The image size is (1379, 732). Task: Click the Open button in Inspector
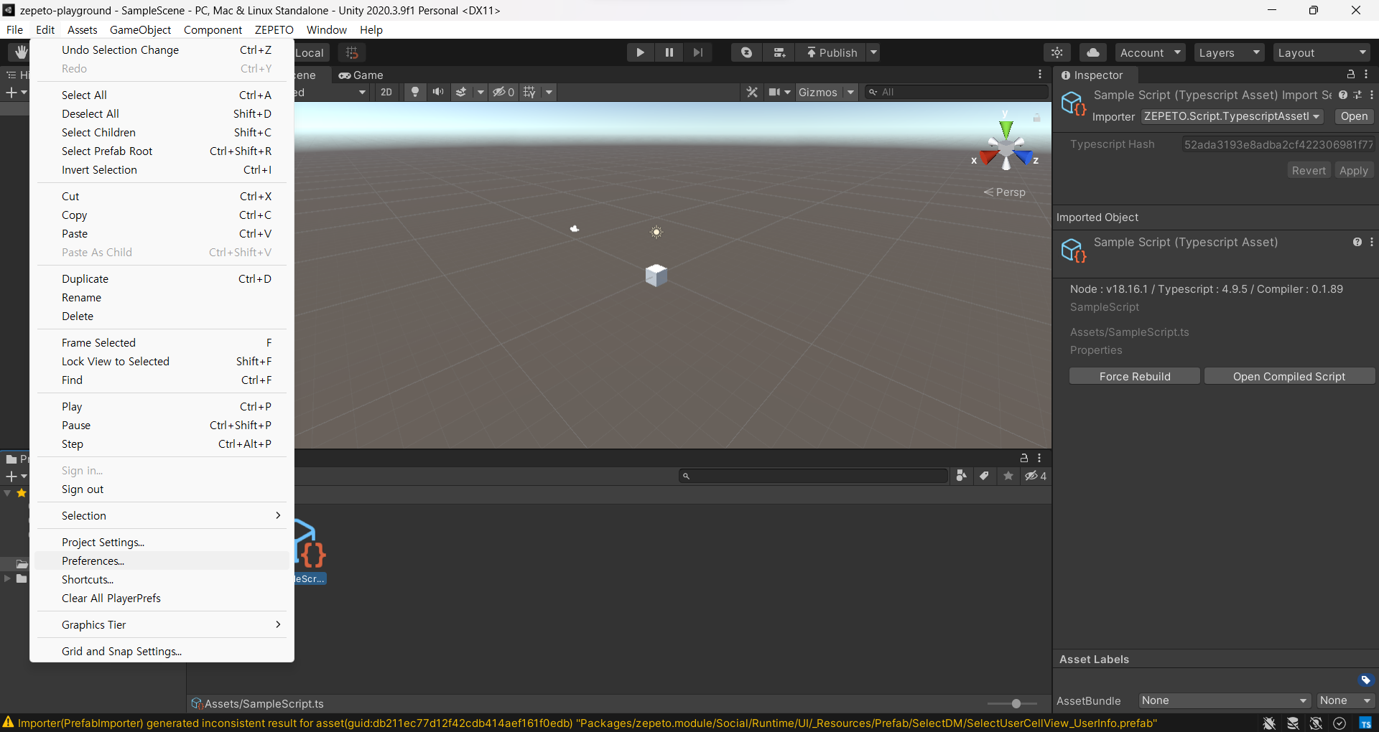pyautogui.click(x=1354, y=116)
